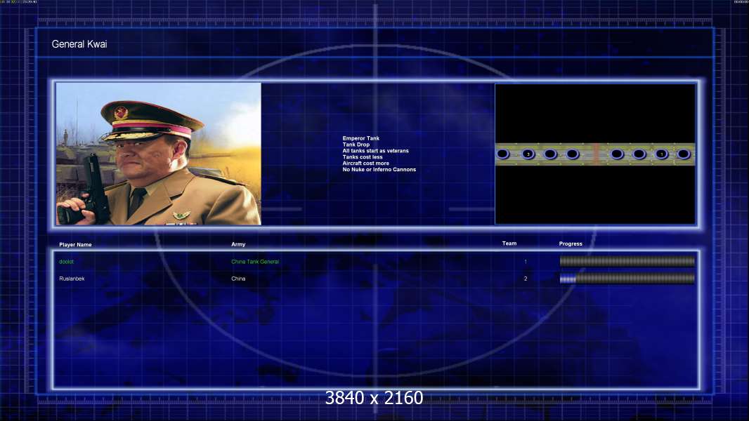The height and width of the screenshot is (421, 749).
Task: Click the Player Name column header
Action: point(75,245)
